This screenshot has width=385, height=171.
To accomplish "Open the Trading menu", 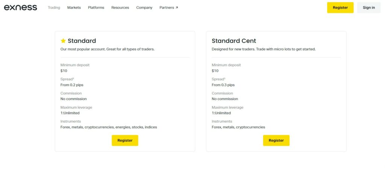I will pos(54,7).
